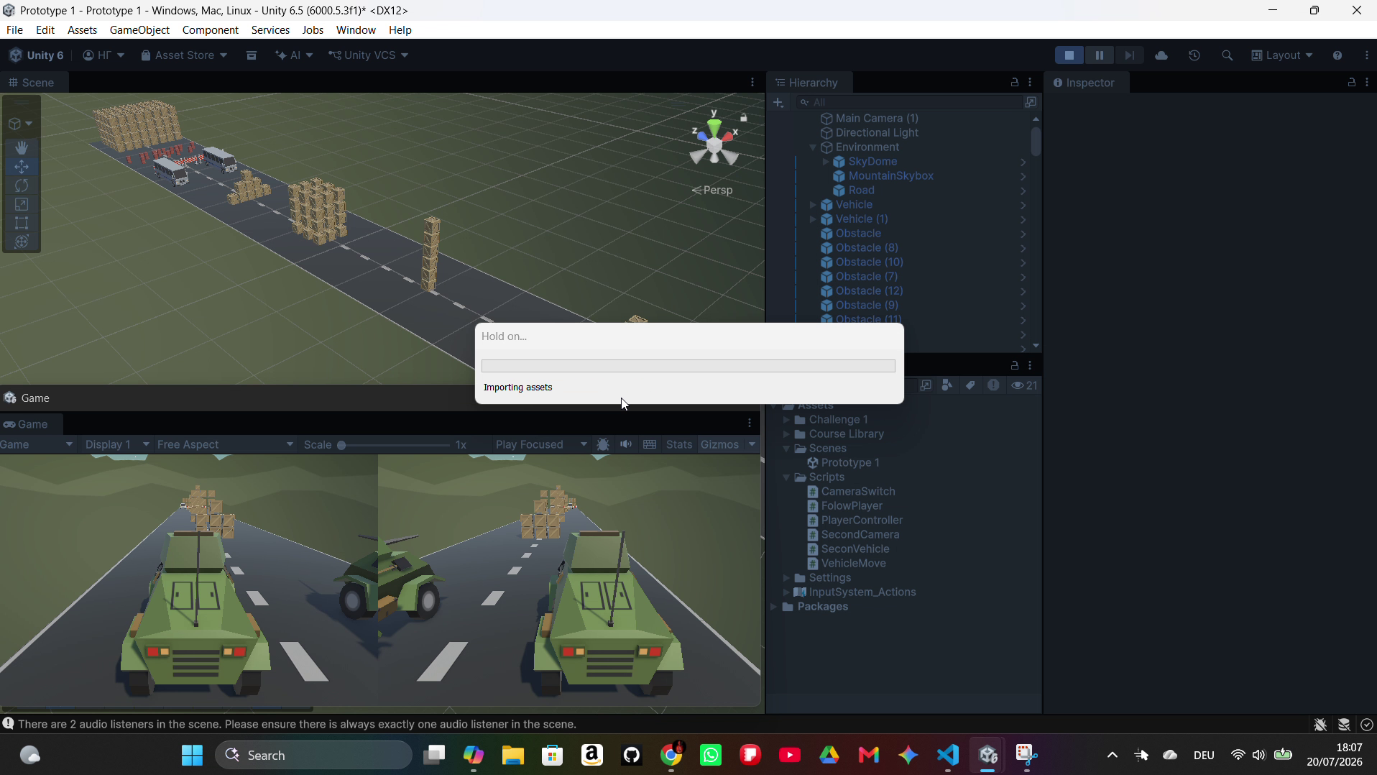Toggle Gizmos in Game view
1377x775 pixels.
719,444
